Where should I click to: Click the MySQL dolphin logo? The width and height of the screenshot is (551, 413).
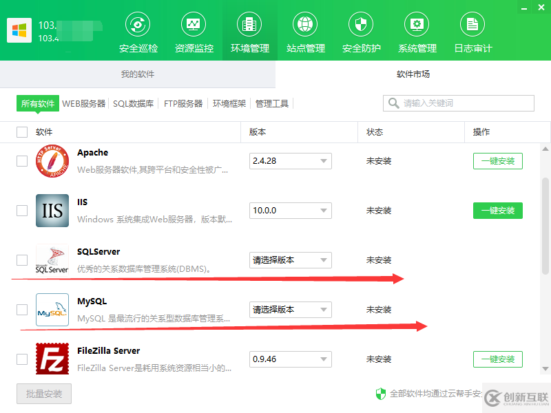point(52,310)
